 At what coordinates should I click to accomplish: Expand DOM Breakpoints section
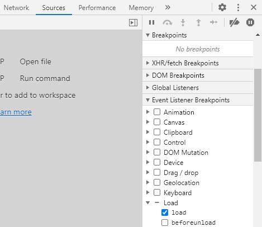pos(198,75)
